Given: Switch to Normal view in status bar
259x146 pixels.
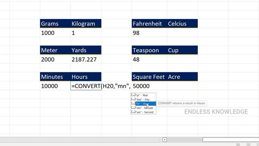Looking at the screenshot, I should pyautogui.click(x=238, y=144).
